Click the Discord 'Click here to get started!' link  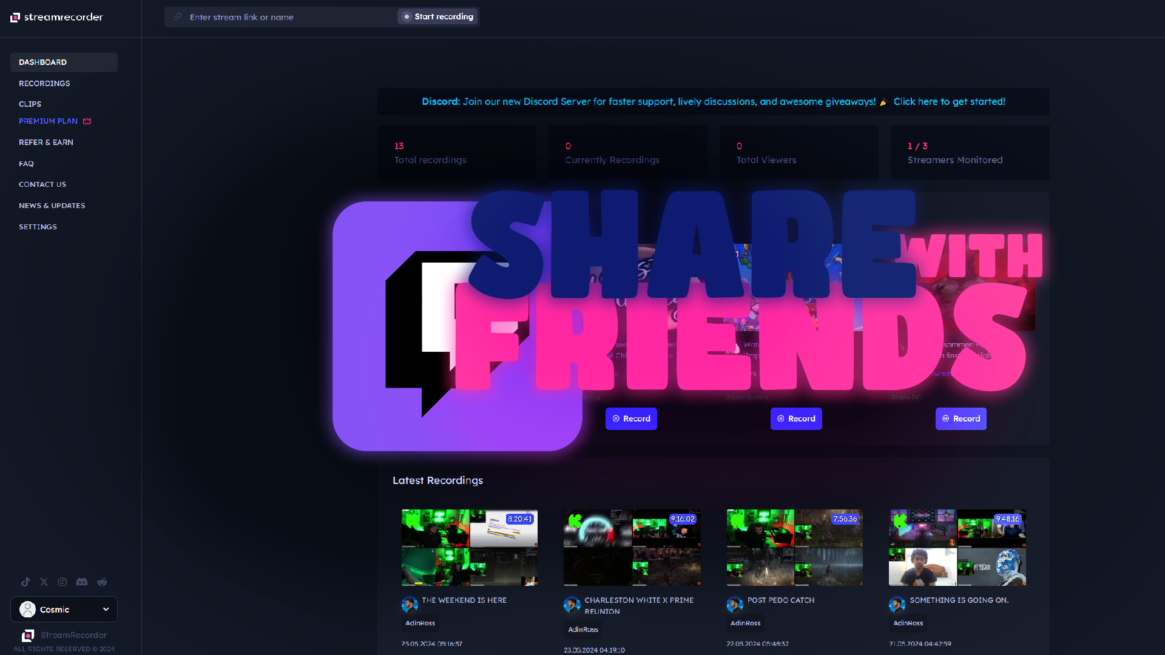pos(949,102)
